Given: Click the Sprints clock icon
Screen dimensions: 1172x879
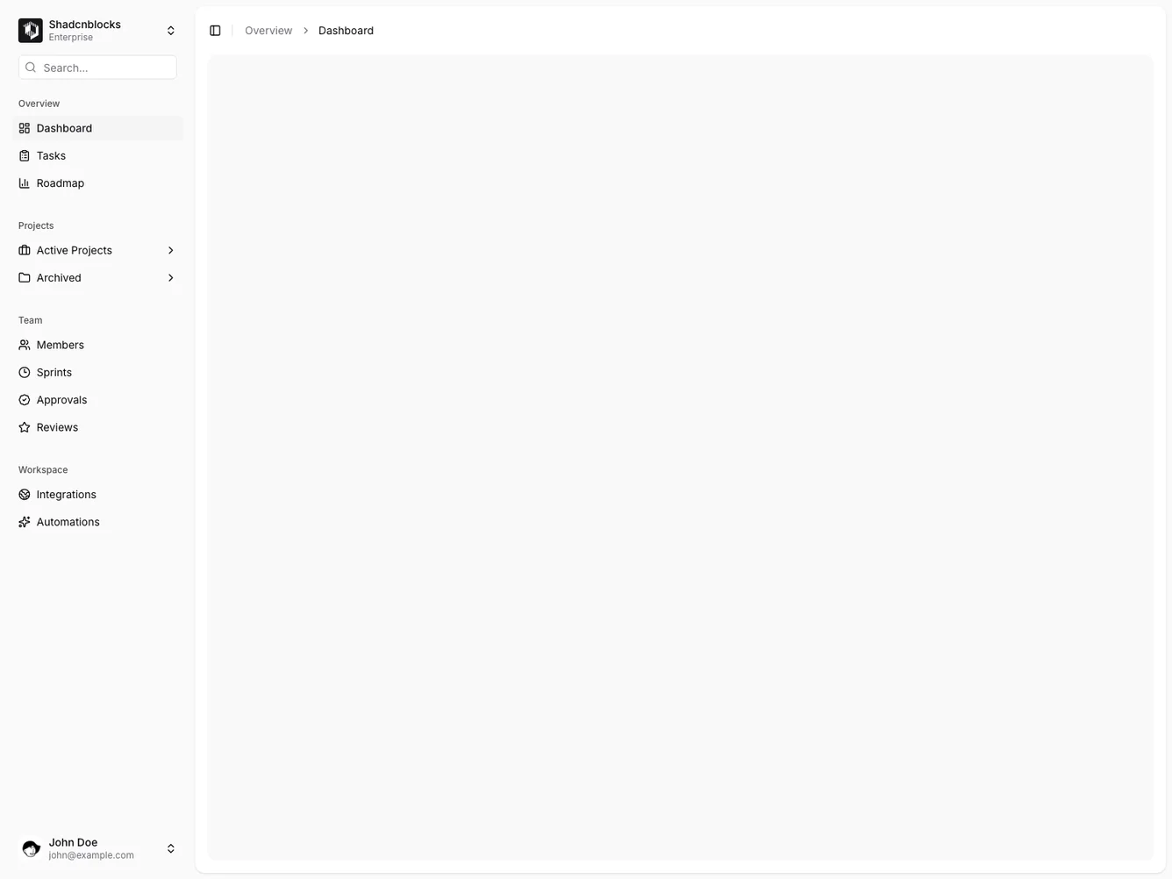Looking at the screenshot, I should pyautogui.click(x=24, y=372).
